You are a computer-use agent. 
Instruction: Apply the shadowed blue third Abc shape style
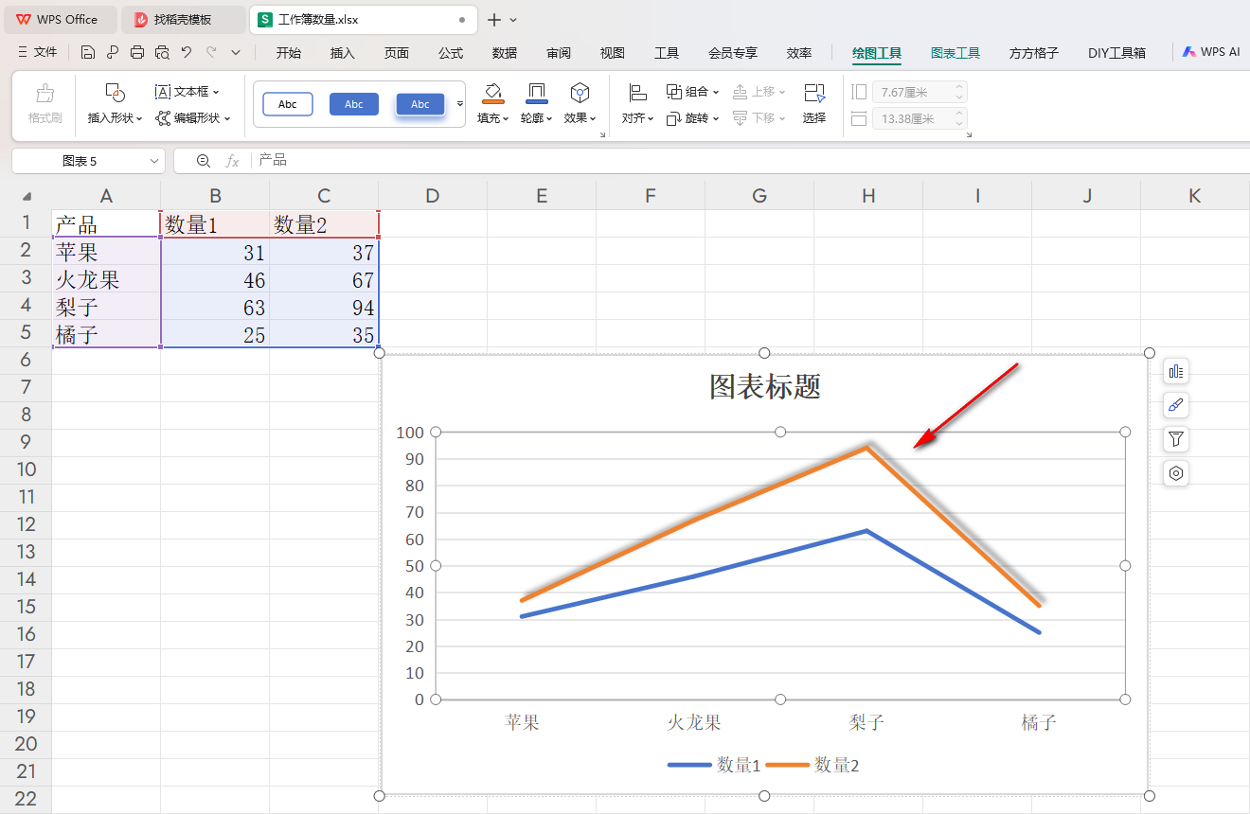[x=420, y=104]
